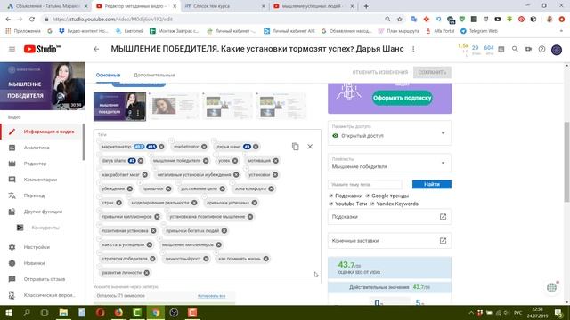
Task: Remove the 'привычки' tag
Action: coord(168,188)
